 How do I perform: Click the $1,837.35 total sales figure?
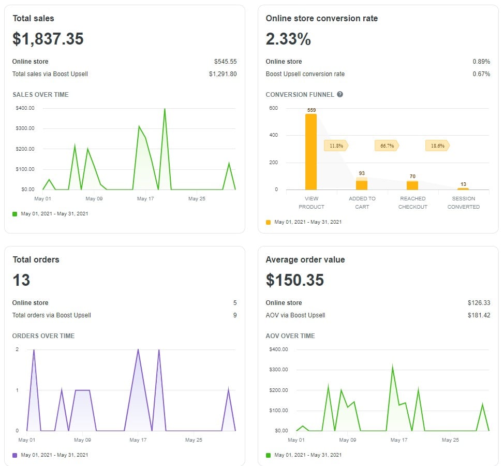click(x=48, y=39)
